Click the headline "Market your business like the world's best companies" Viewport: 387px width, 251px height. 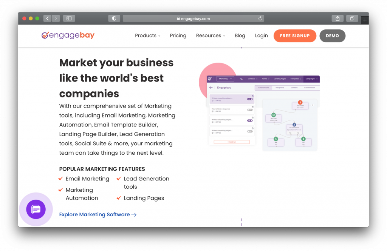pyautogui.click(x=116, y=78)
